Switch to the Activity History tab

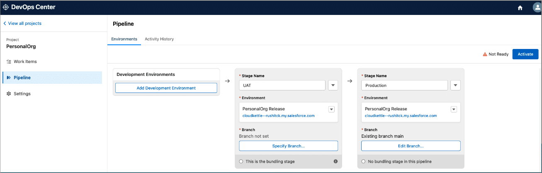click(159, 39)
